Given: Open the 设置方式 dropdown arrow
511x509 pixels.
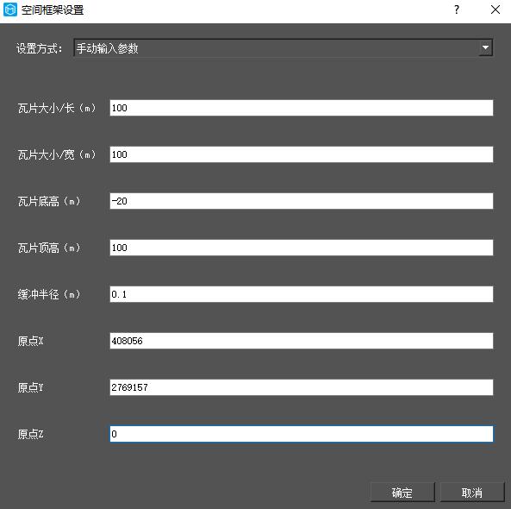Looking at the screenshot, I should pyautogui.click(x=485, y=48).
